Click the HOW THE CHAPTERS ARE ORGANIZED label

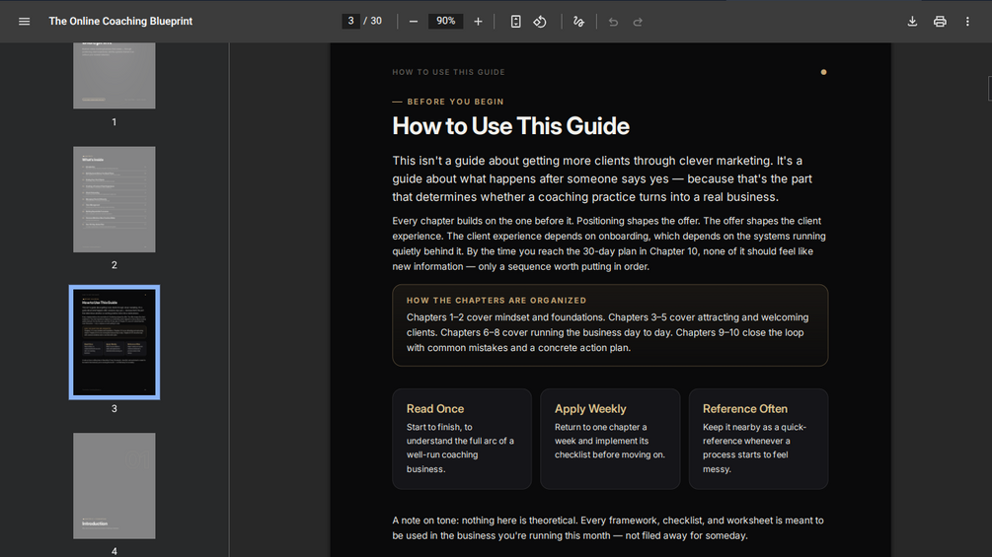(496, 301)
